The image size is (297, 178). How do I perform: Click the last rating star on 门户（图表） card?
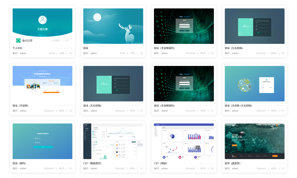point(213,163)
